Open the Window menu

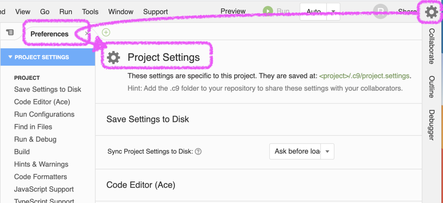(121, 12)
